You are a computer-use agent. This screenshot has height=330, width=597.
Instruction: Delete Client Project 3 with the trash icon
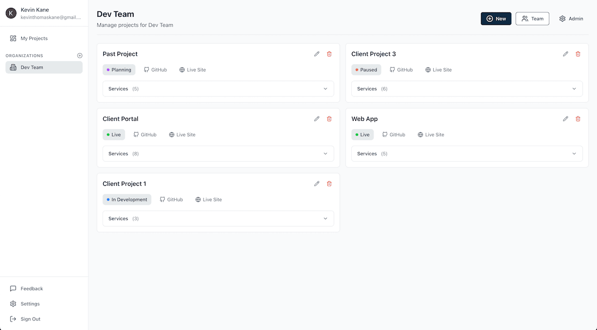(x=578, y=54)
